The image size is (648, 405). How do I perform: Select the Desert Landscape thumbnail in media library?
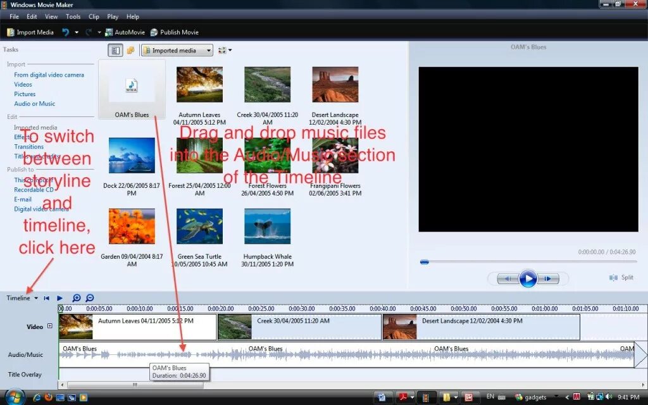pos(335,84)
